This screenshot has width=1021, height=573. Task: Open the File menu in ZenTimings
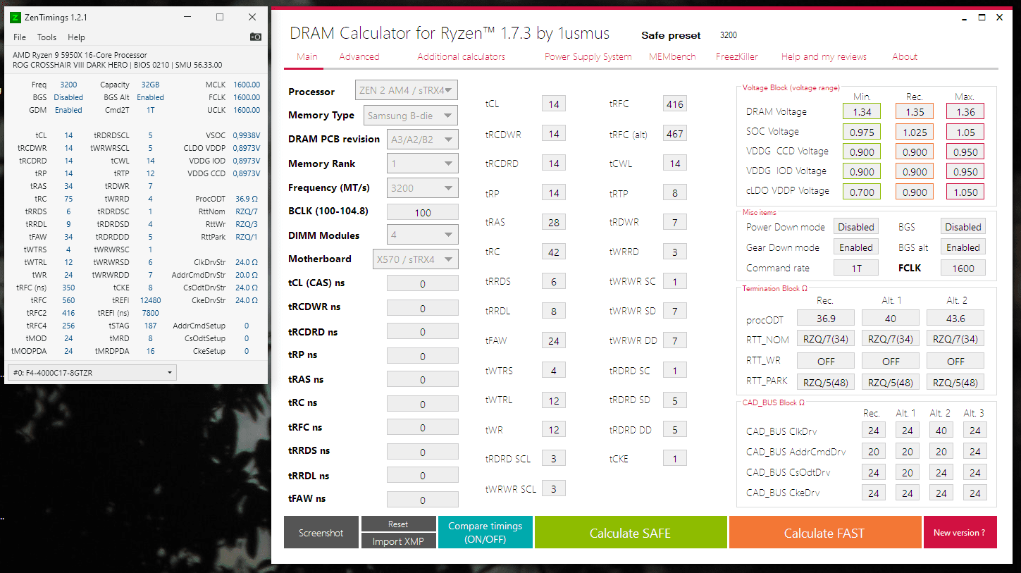click(x=20, y=37)
